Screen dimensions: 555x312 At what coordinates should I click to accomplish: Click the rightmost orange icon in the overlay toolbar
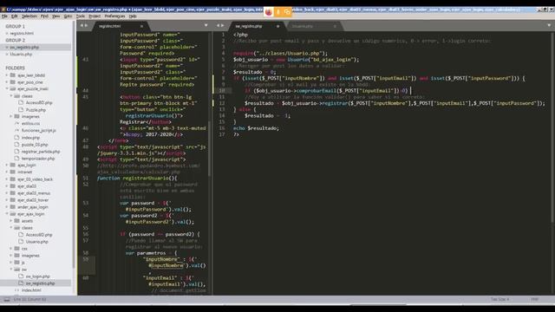(x=287, y=12)
